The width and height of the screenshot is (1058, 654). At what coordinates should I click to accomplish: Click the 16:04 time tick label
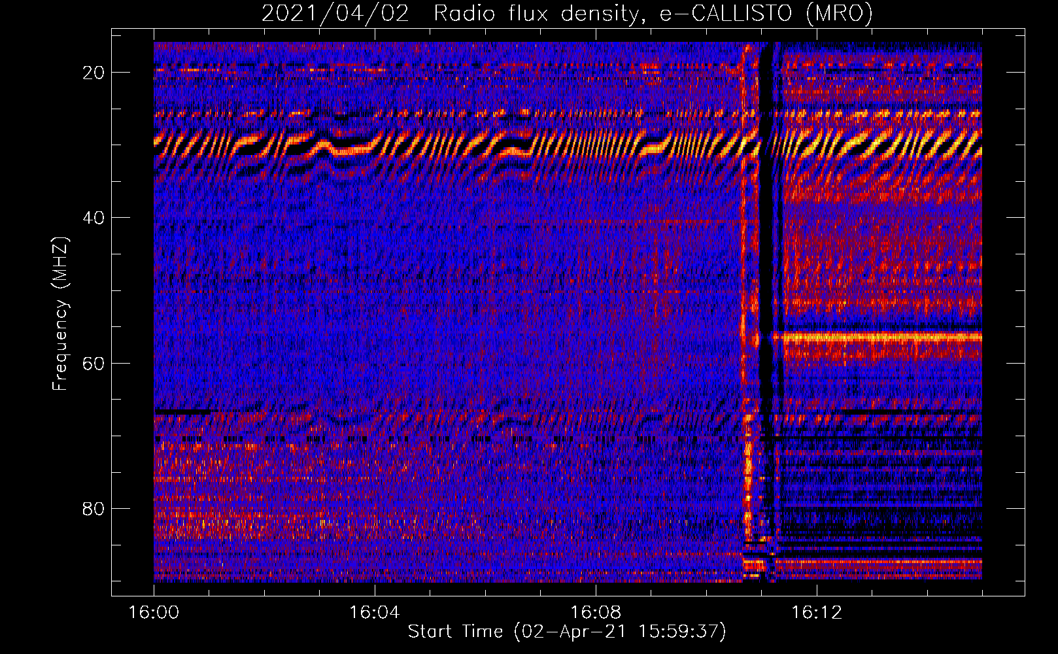coord(375,612)
